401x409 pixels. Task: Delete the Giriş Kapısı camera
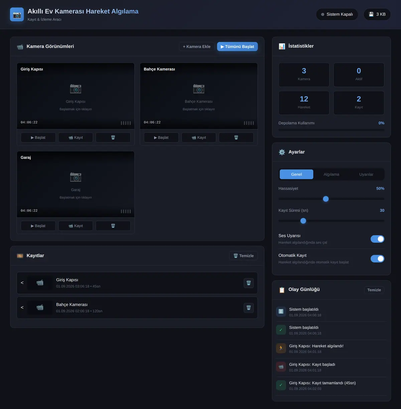113,137
